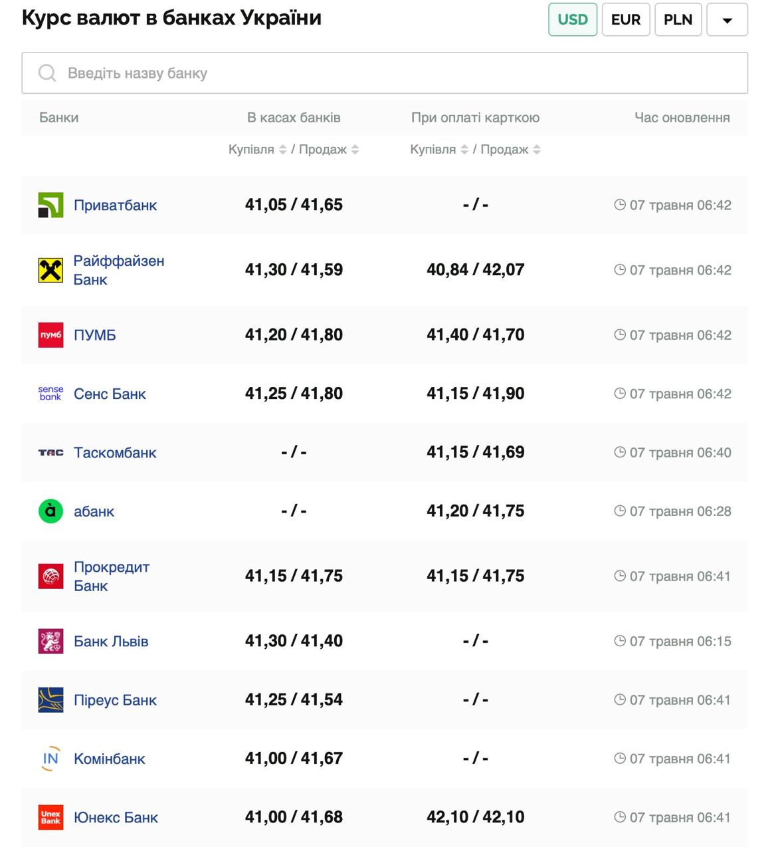Click the green абанк logo icon

[x=50, y=511]
